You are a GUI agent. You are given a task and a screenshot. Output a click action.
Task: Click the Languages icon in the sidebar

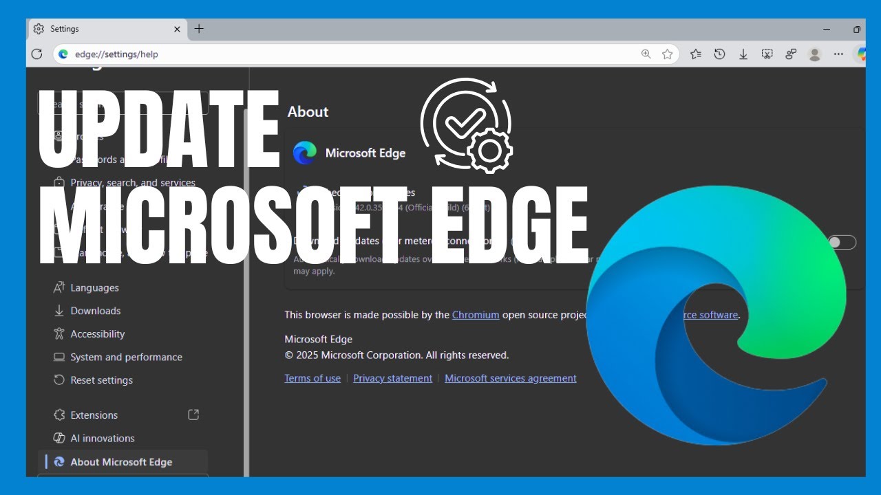[x=59, y=287]
